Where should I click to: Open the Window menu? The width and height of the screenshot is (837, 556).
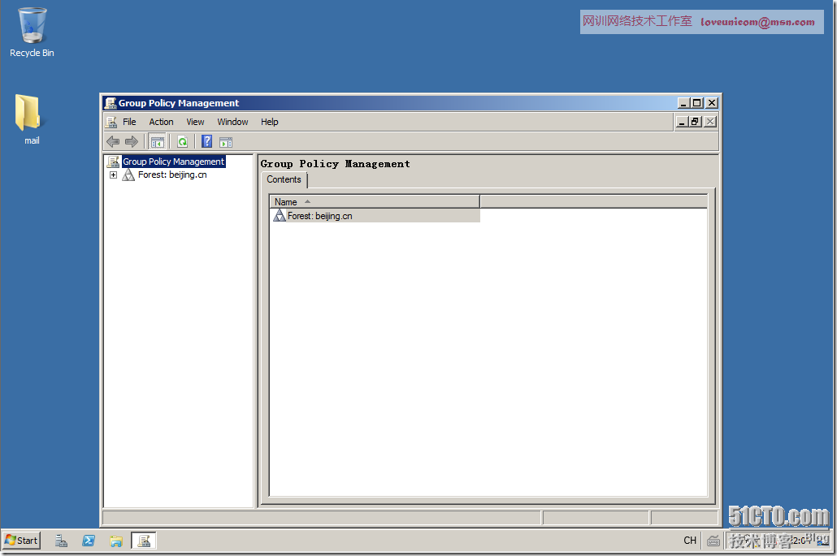tap(232, 122)
